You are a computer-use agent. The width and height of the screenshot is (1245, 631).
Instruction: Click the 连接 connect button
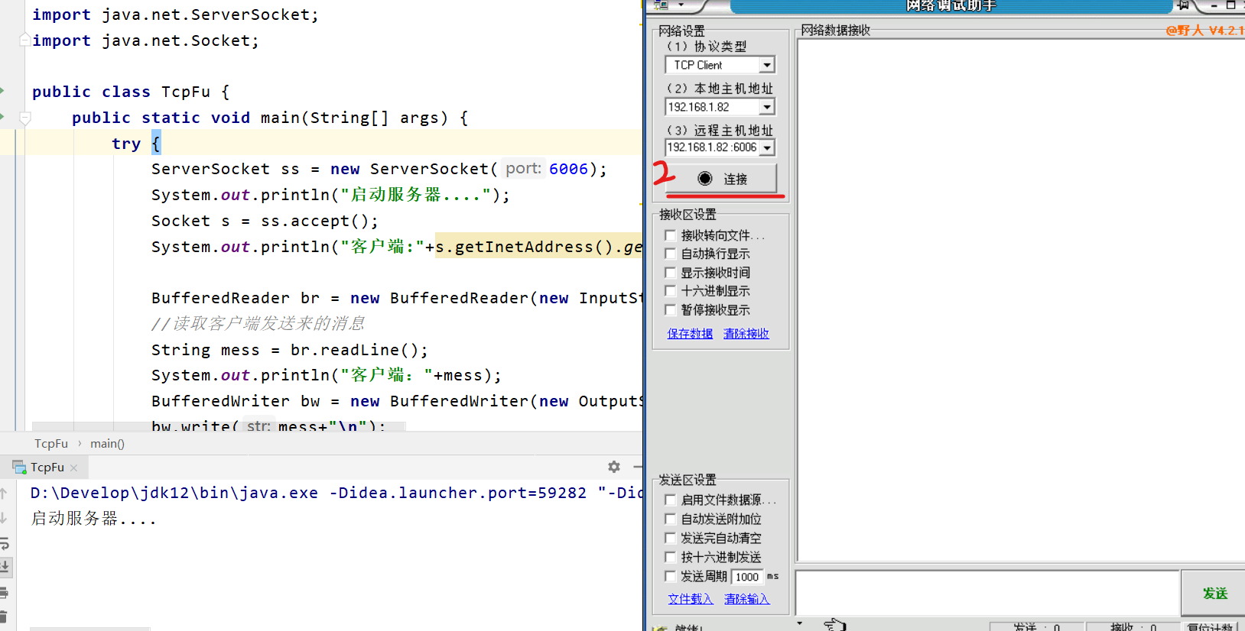(721, 179)
